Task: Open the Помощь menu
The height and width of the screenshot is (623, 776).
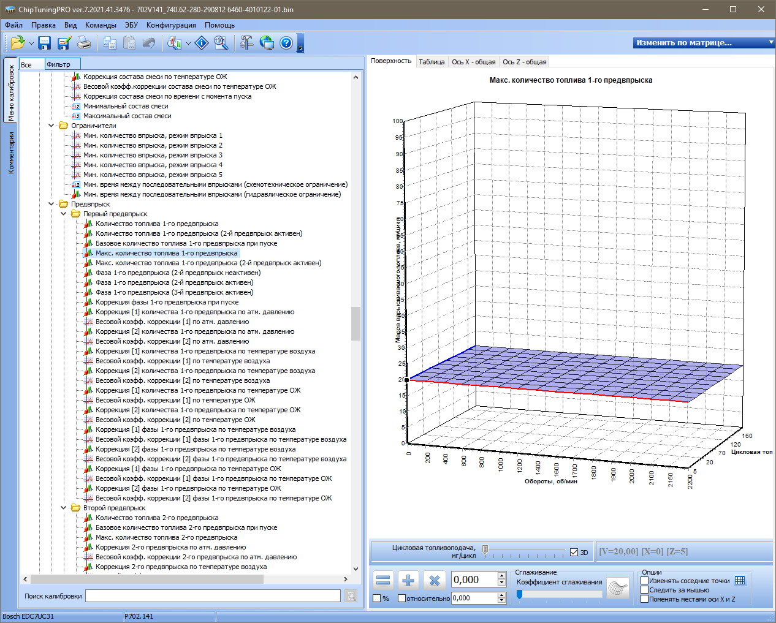Action: [219, 25]
